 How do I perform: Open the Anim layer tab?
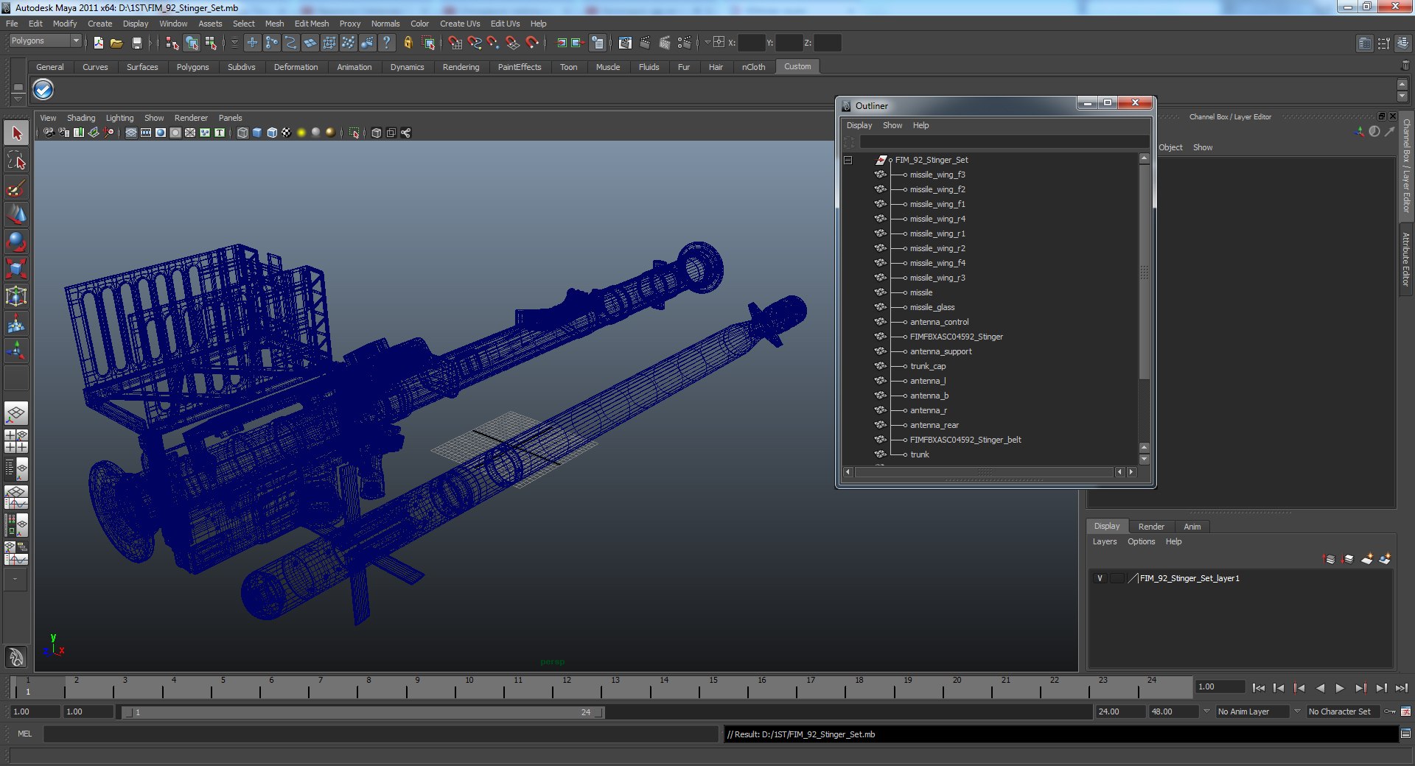point(1192,527)
